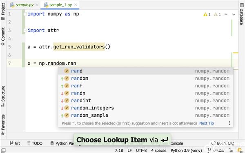245x153 pixels.
Task: Open completion popup three-dot options menu
Action: [229, 123]
